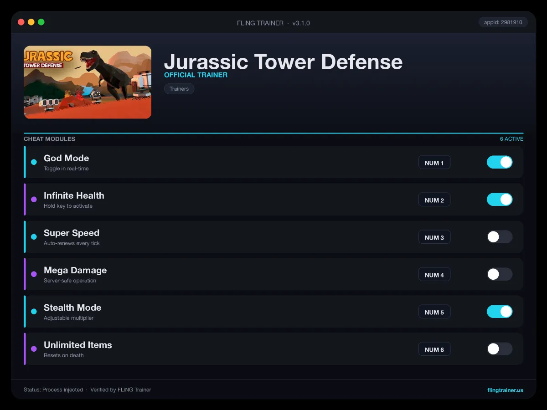Turn off Infinite Health switch
This screenshot has width=547, height=410.
pyautogui.click(x=500, y=200)
